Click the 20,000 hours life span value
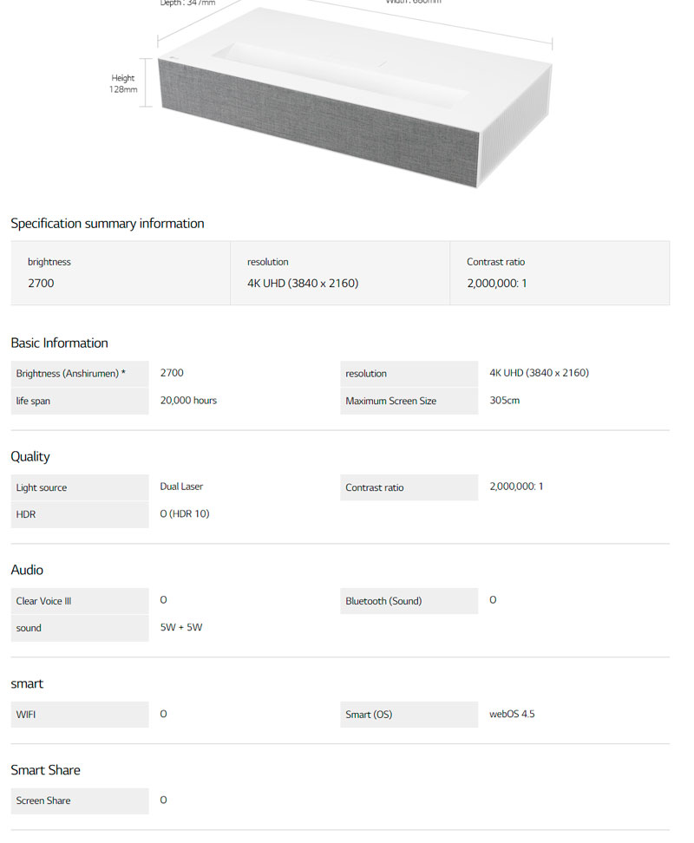Screen dimensions: 694x843 click(188, 401)
